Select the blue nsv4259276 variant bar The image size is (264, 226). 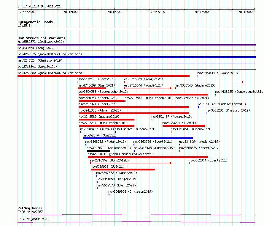[136, 57]
